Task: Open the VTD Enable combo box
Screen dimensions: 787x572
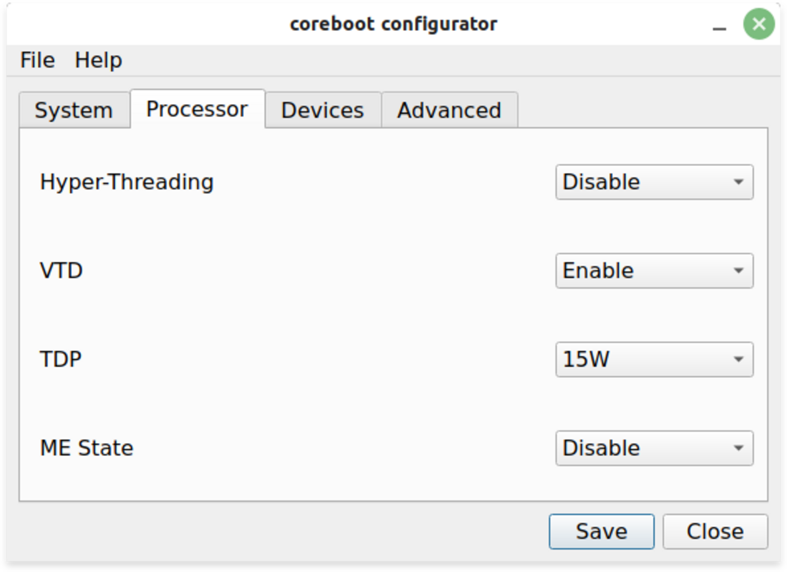Action: pyautogui.click(x=654, y=271)
